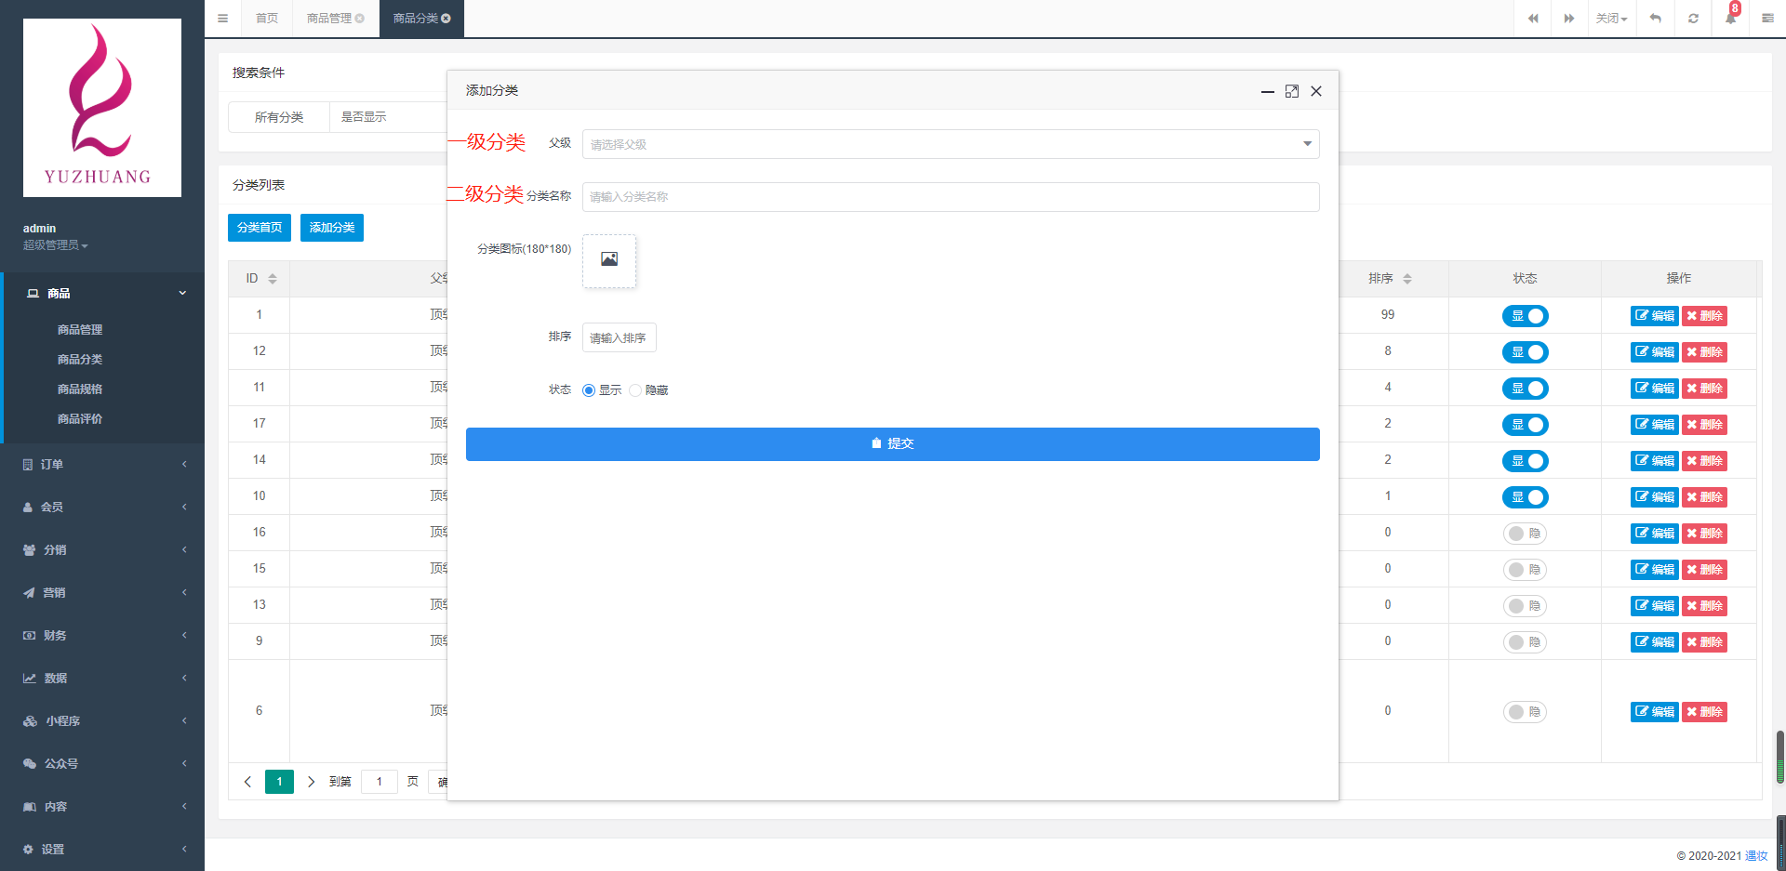This screenshot has height=871, width=1786.
Task: Sort the table by 排序 column arrows
Action: pyautogui.click(x=1407, y=279)
